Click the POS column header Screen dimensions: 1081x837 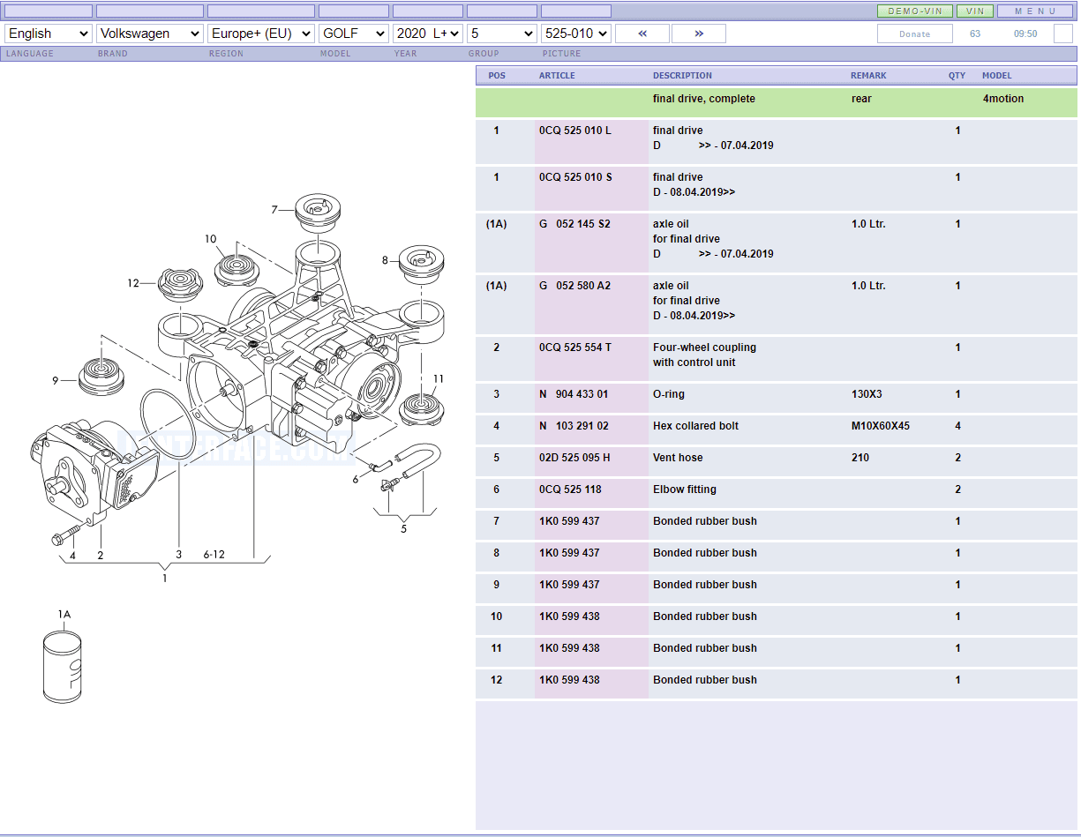[x=497, y=76]
